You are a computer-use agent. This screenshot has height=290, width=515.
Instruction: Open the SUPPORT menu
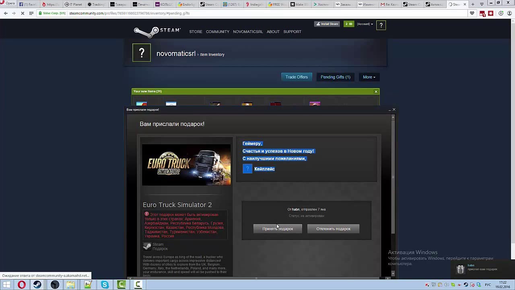pyautogui.click(x=292, y=32)
